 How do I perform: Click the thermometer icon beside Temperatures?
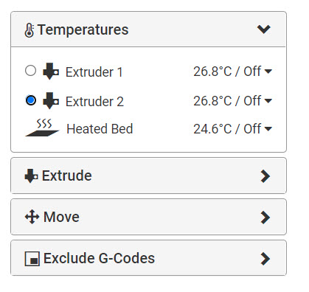tap(29, 30)
